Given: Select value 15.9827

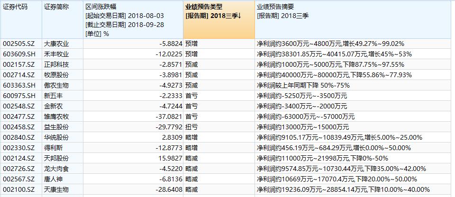Looking at the screenshot, I should point(171,159).
